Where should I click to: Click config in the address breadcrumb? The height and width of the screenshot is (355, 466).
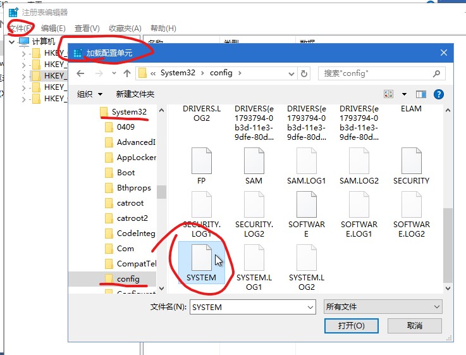(x=221, y=73)
